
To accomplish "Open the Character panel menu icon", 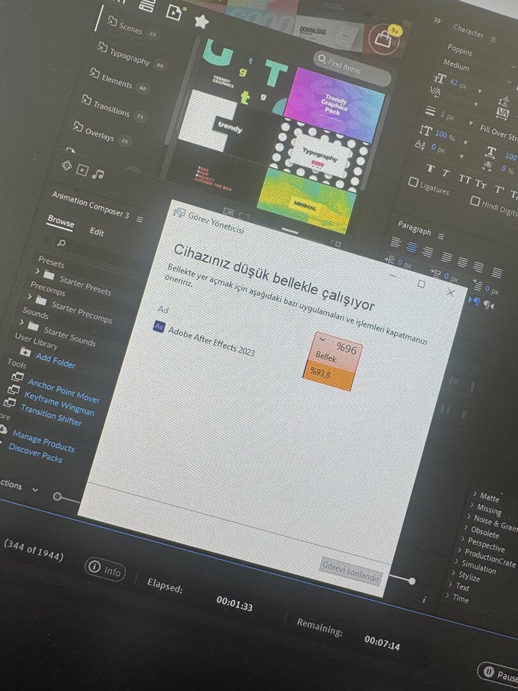I will (493, 39).
